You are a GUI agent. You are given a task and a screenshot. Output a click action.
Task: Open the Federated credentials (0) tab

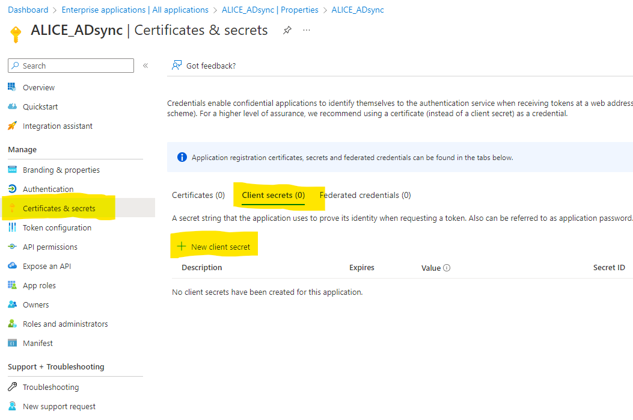click(365, 195)
